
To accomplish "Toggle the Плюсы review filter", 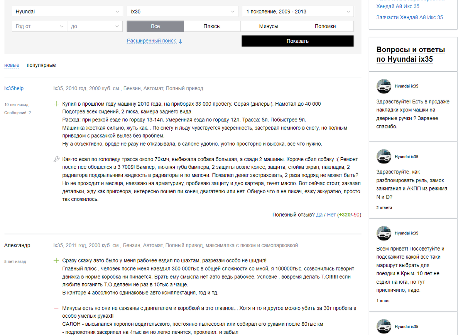I will tap(212, 26).
